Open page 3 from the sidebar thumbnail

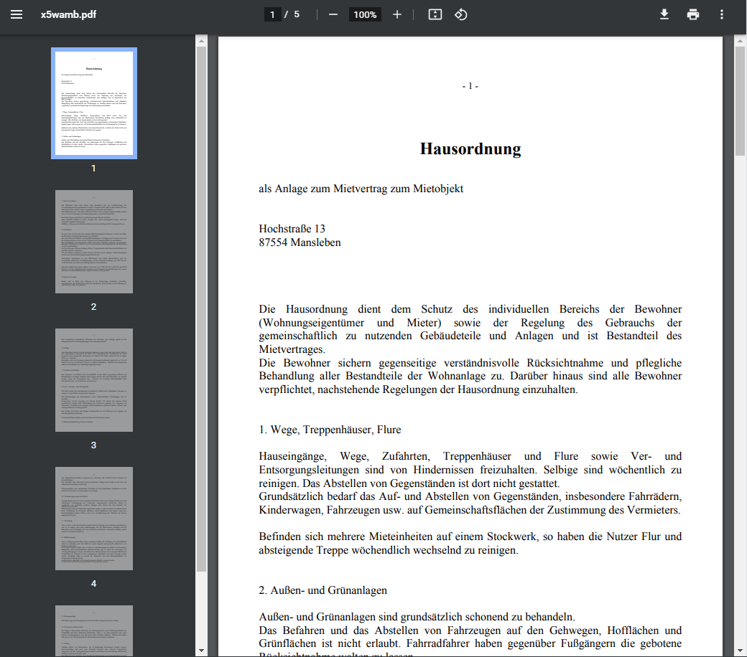click(x=93, y=379)
